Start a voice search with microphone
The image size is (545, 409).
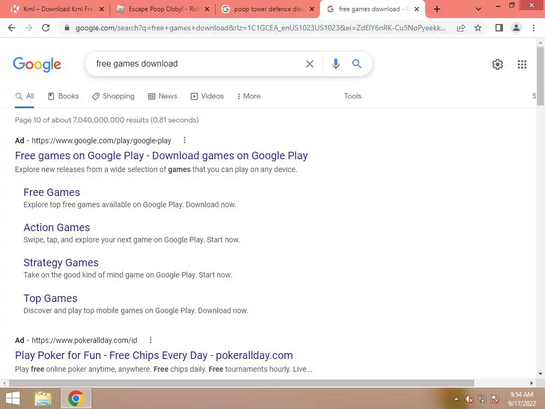coord(335,64)
